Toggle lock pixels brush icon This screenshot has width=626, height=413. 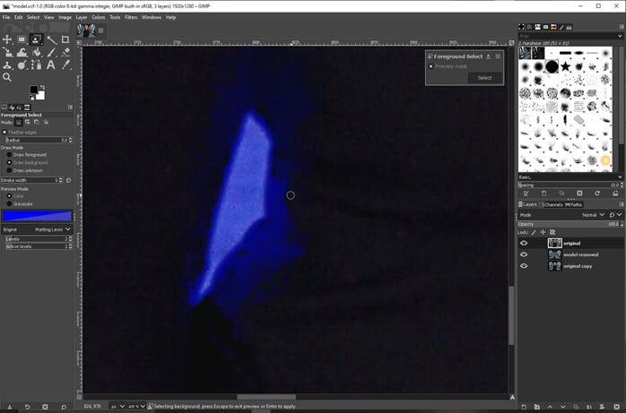(534, 232)
